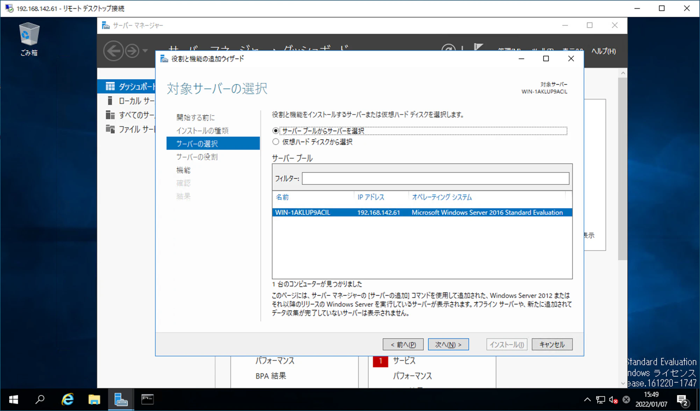700x411 pixels.
Task: Click the disabled インストール button
Action: (x=507, y=345)
